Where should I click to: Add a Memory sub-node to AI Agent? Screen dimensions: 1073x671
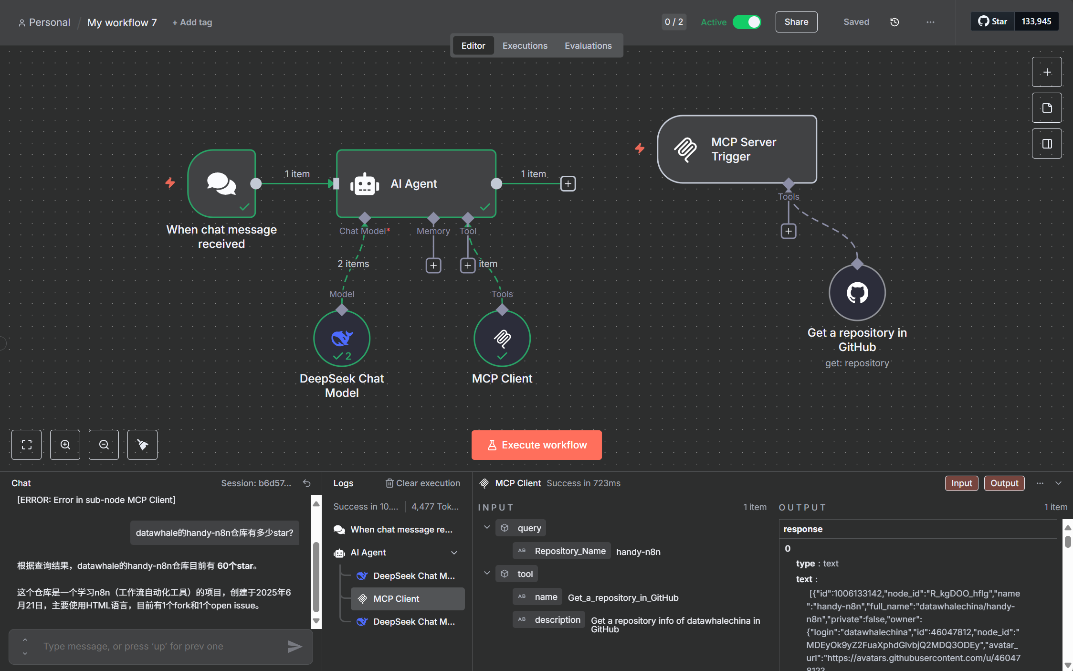tap(433, 266)
